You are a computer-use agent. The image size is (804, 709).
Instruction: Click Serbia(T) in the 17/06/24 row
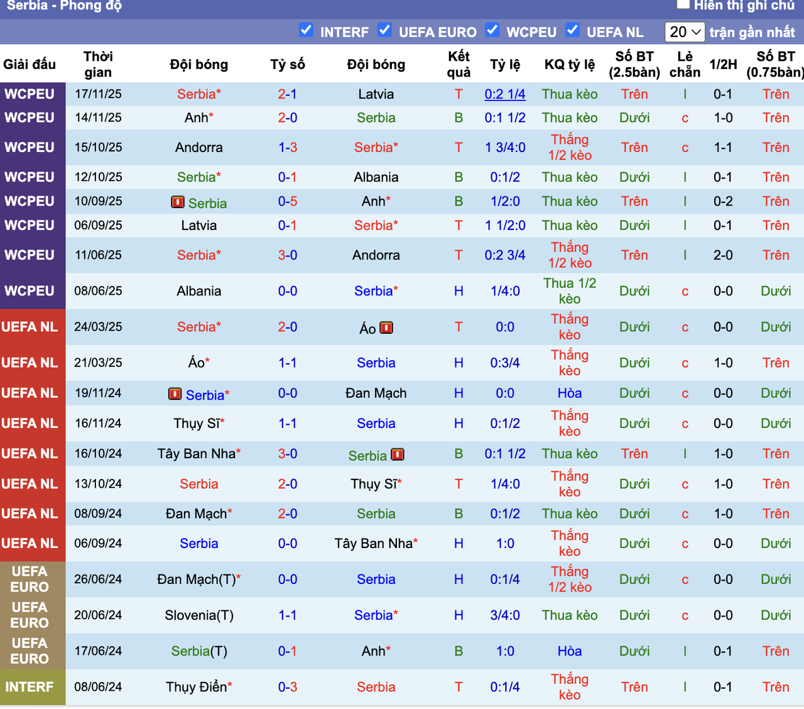click(199, 651)
